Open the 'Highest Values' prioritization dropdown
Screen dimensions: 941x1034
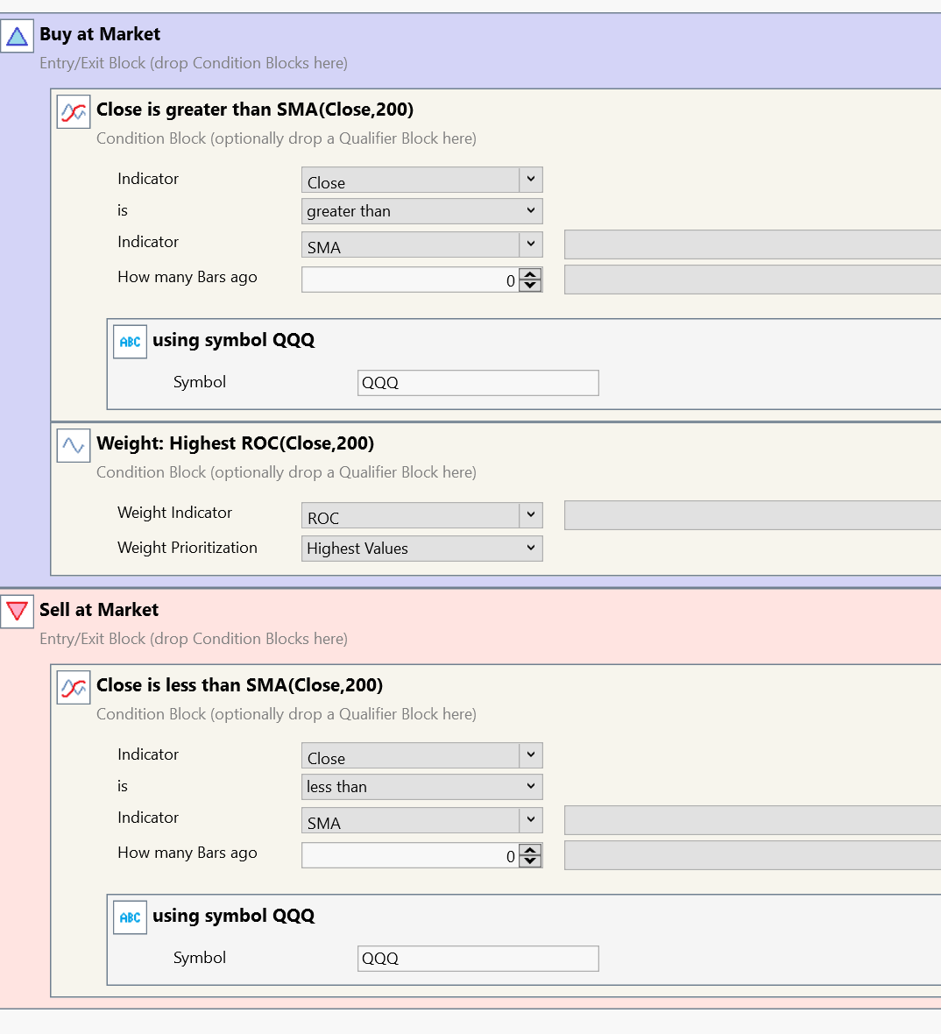coord(421,549)
